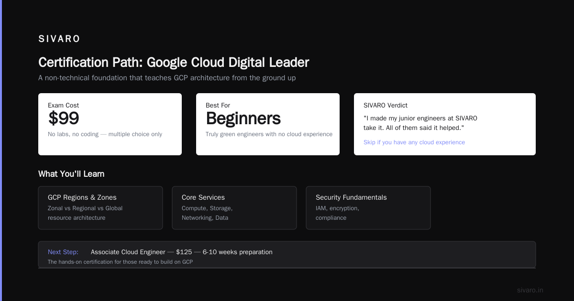Select 'Truly green engineers with no cloud experience'
Screen dimensions: 574x301
coord(269,134)
